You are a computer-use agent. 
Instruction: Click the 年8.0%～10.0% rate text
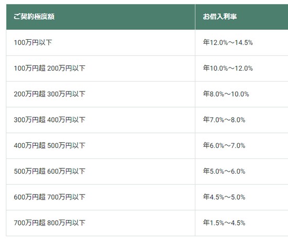(x=226, y=94)
